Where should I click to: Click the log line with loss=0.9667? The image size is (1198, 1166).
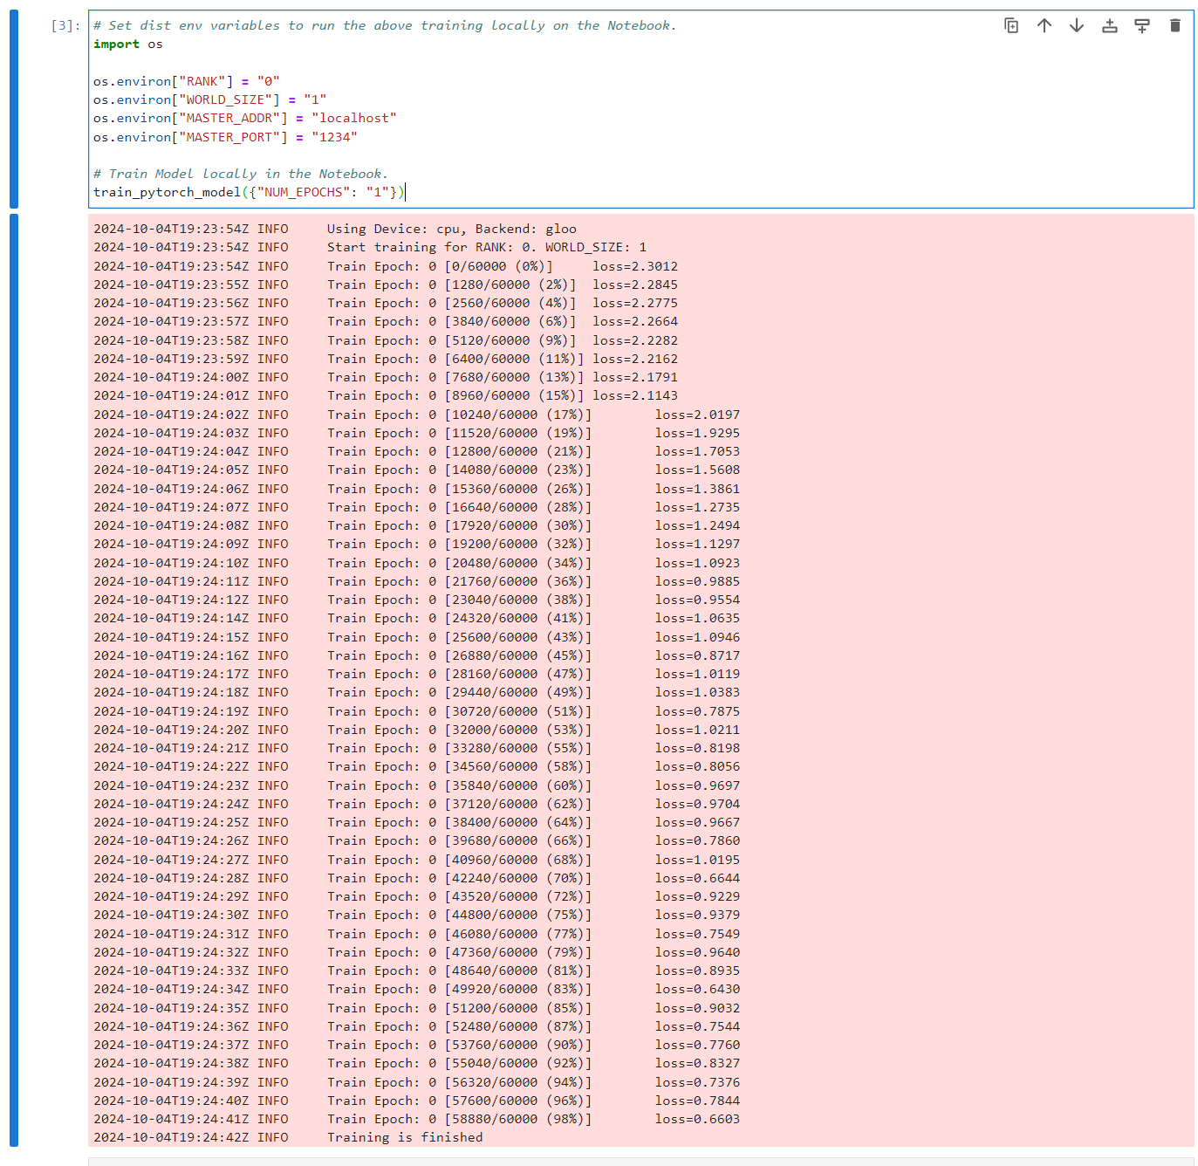417,822
